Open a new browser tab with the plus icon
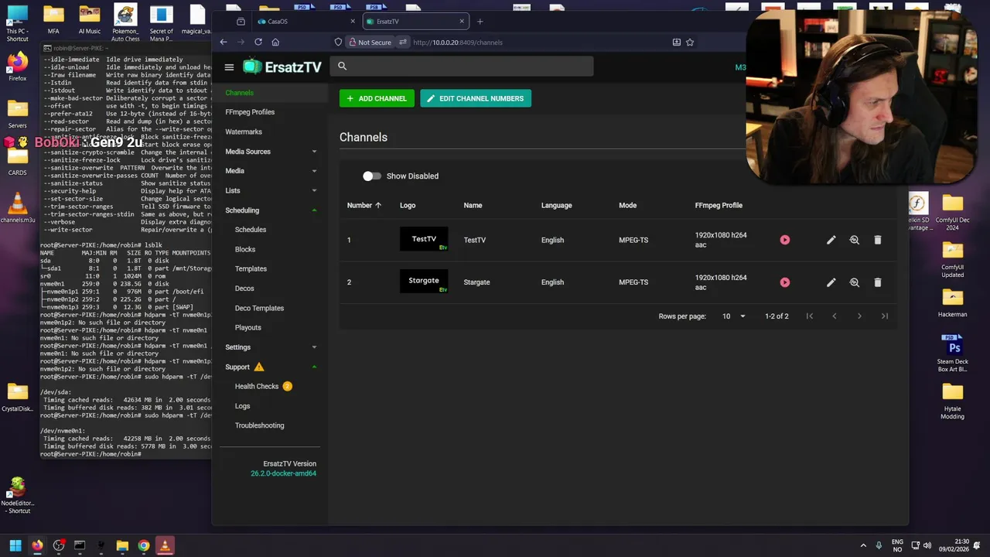This screenshot has height=557, width=990. (x=480, y=21)
